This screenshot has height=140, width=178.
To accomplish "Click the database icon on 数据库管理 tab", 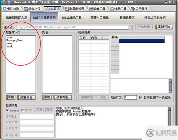I will tap(67, 9).
